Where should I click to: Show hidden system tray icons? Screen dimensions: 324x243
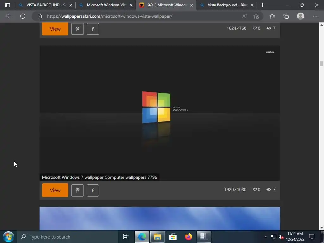click(266, 237)
